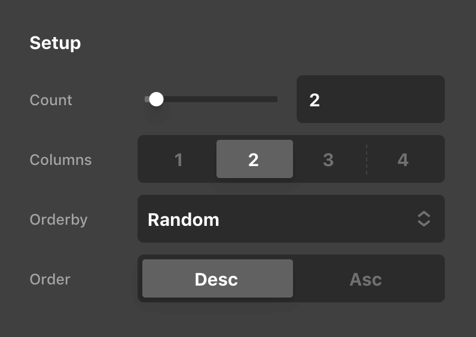Click the empty Count slider track right of the handle
This screenshot has height=337, width=476.
pos(221,99)
